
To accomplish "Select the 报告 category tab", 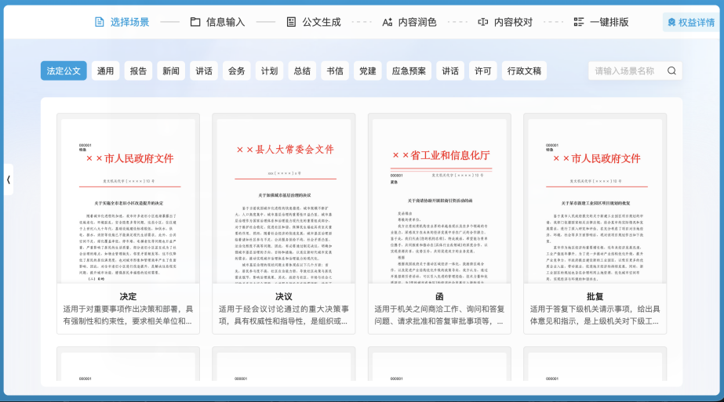I will coord(138,71).
